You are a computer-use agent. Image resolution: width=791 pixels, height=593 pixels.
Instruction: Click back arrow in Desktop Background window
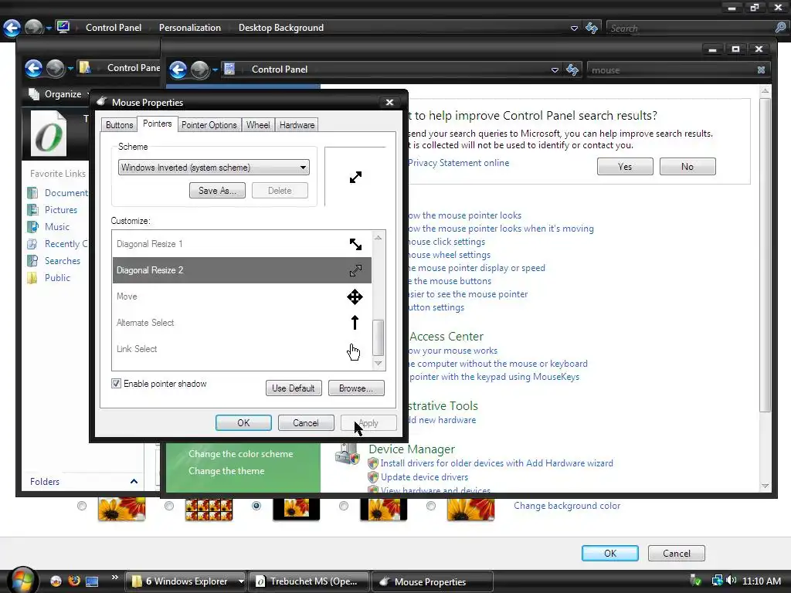pos(12,28)
